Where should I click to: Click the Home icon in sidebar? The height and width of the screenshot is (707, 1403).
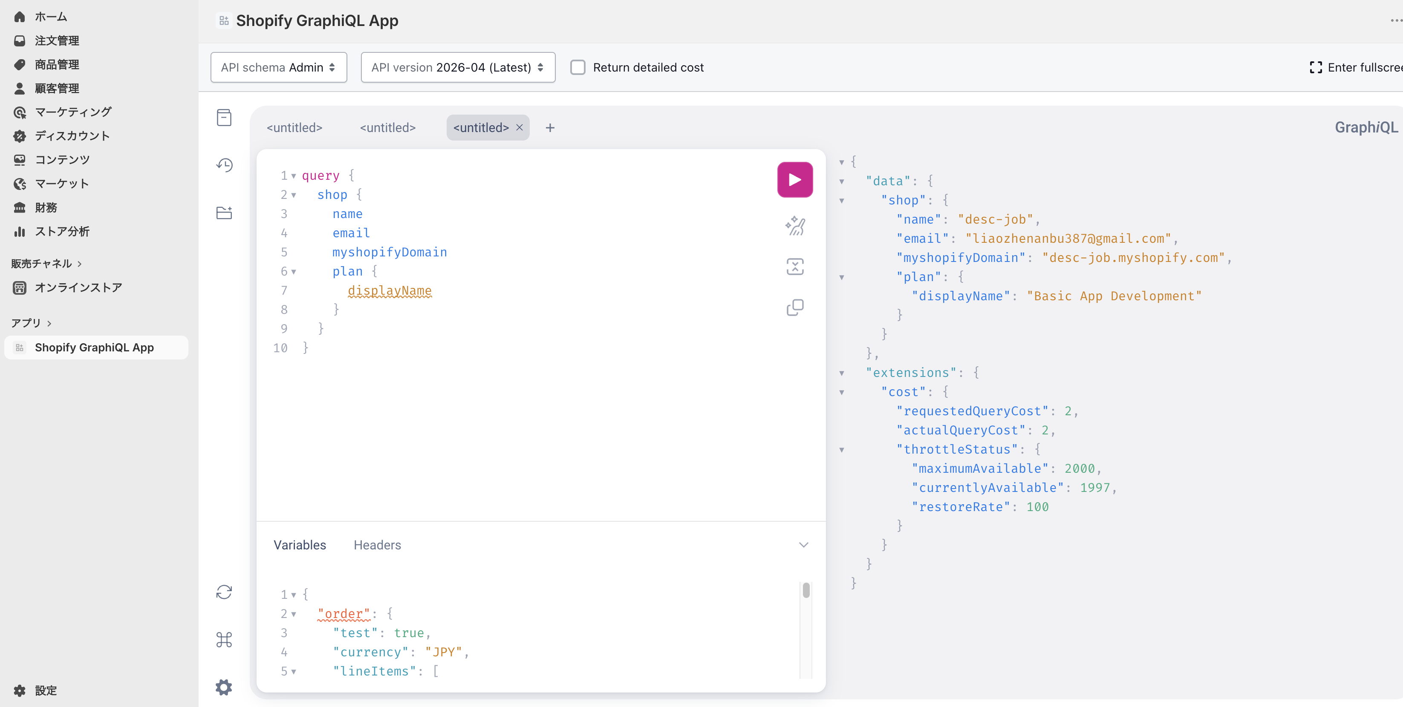click(20, 17)
